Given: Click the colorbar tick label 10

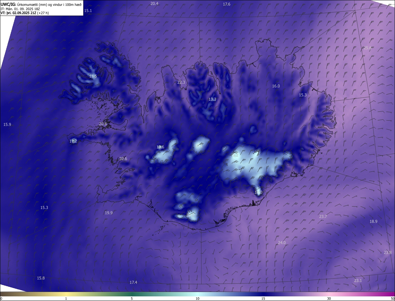Looking at the screenshot, I should point(197,299).
